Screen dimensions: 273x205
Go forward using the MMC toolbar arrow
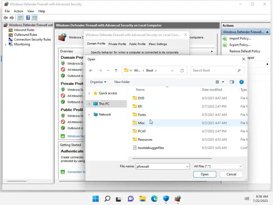pyautogui.click(x=12, y=18)
